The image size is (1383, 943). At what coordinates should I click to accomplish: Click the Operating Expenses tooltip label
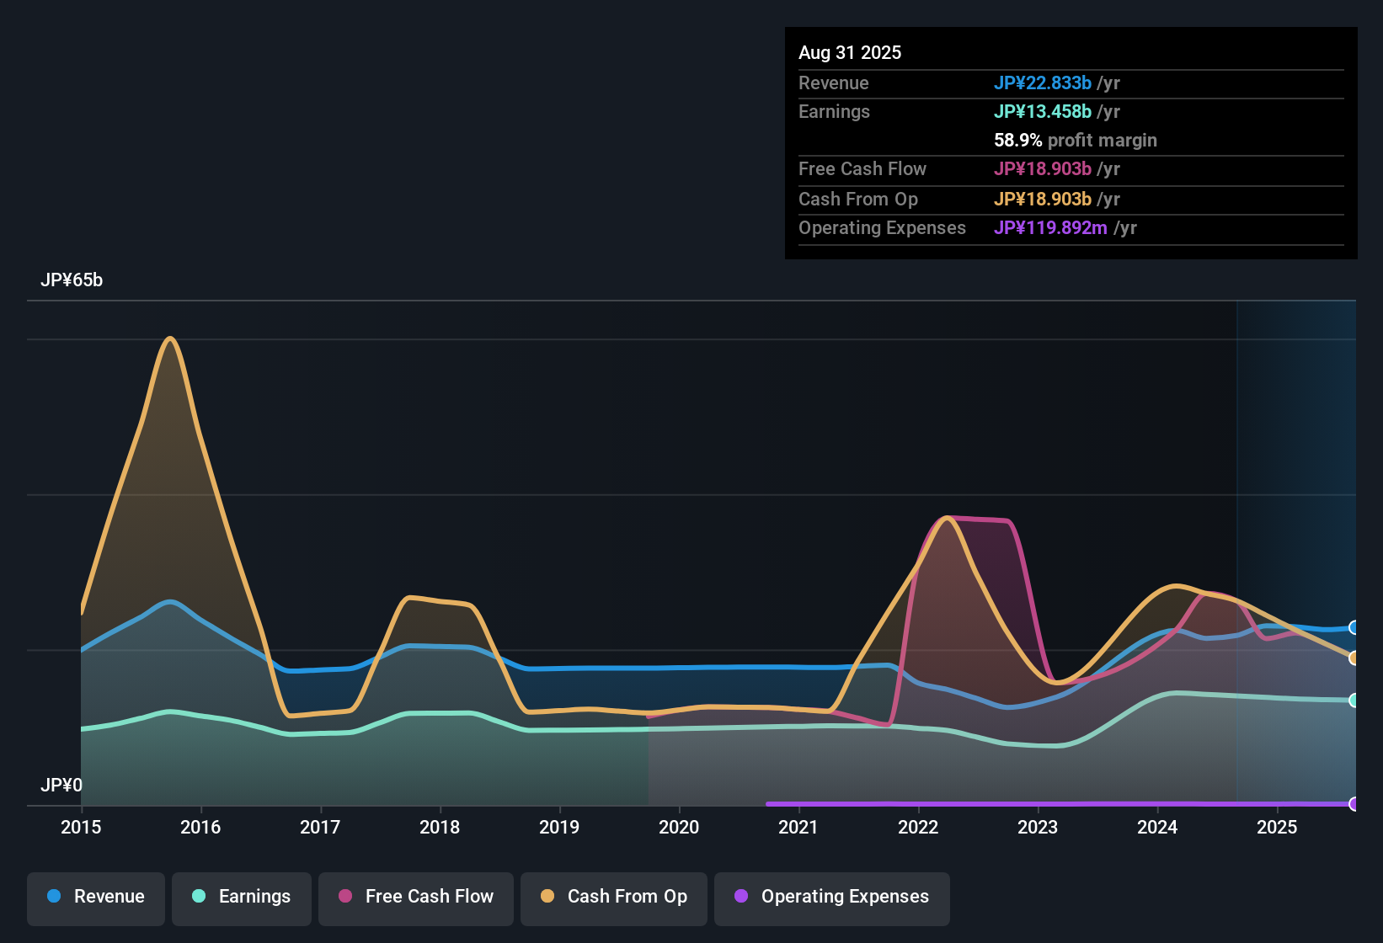(x=882, y=228)
